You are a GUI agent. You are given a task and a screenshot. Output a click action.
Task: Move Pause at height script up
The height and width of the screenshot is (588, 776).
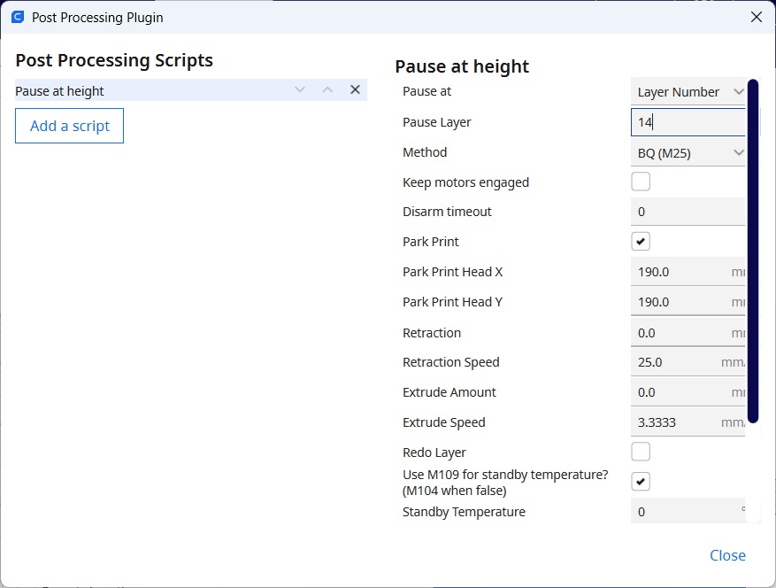327,90
